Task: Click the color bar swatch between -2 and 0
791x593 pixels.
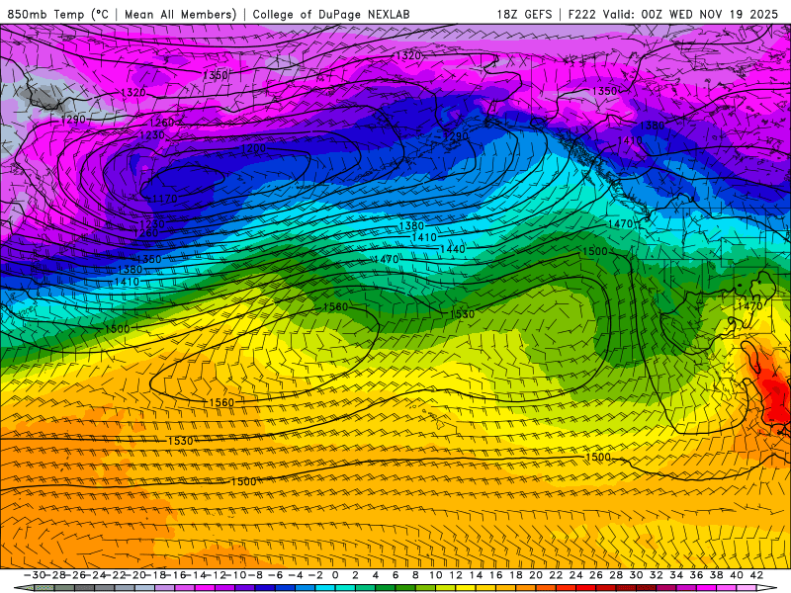Action: pos(326,588)
